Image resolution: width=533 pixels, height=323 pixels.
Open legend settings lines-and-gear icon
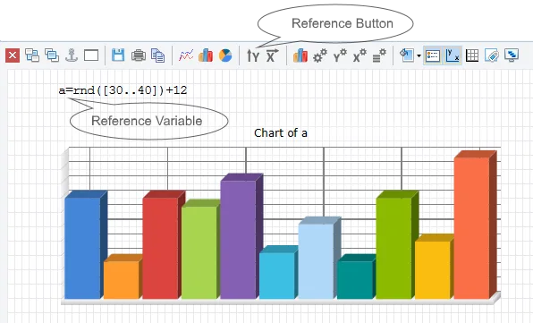coord(379,55)
